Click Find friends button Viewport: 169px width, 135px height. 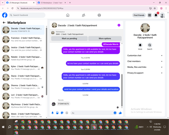pos(139,15)
